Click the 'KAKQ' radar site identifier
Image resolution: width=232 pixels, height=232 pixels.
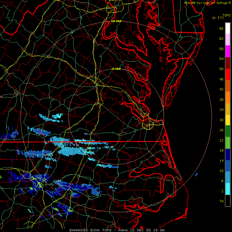coord(123,230)
